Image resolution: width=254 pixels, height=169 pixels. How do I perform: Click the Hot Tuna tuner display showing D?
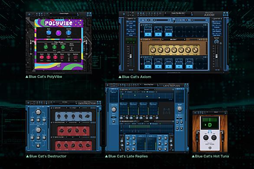(210, 123)
